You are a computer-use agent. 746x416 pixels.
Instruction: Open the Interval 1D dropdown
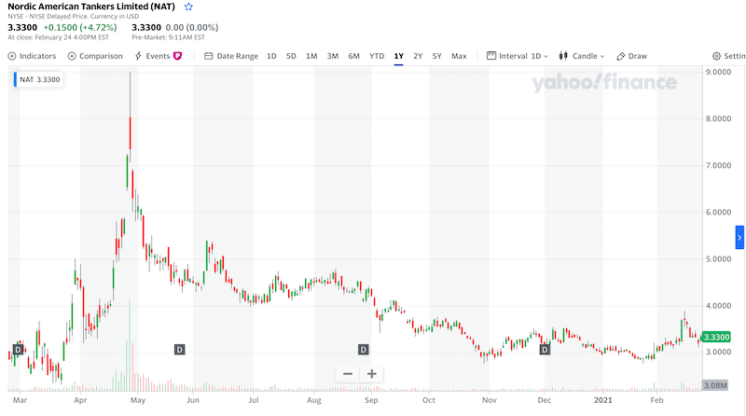(518, 56)
